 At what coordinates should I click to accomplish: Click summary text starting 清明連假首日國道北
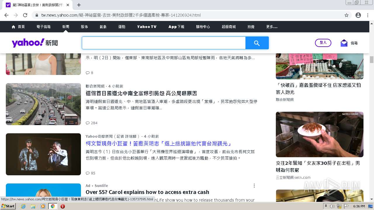pyautogui.click(x=172, y=105)
